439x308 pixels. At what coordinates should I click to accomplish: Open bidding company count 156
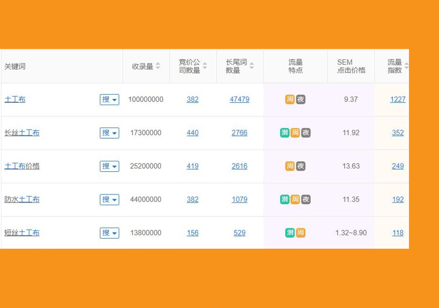[x=193, y=233]
